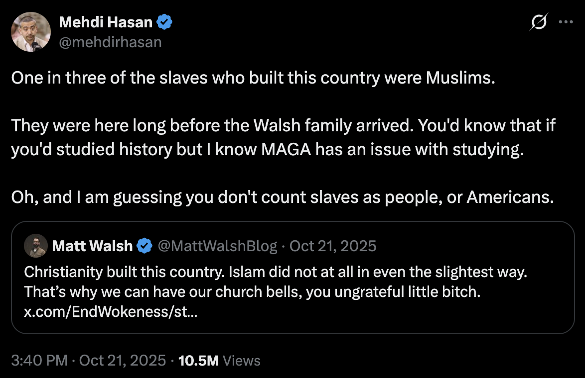Image resolution: width=585 pixels, height=378 pixels.
Task: Open the three-dot More options menu
Action: [566, 22]
